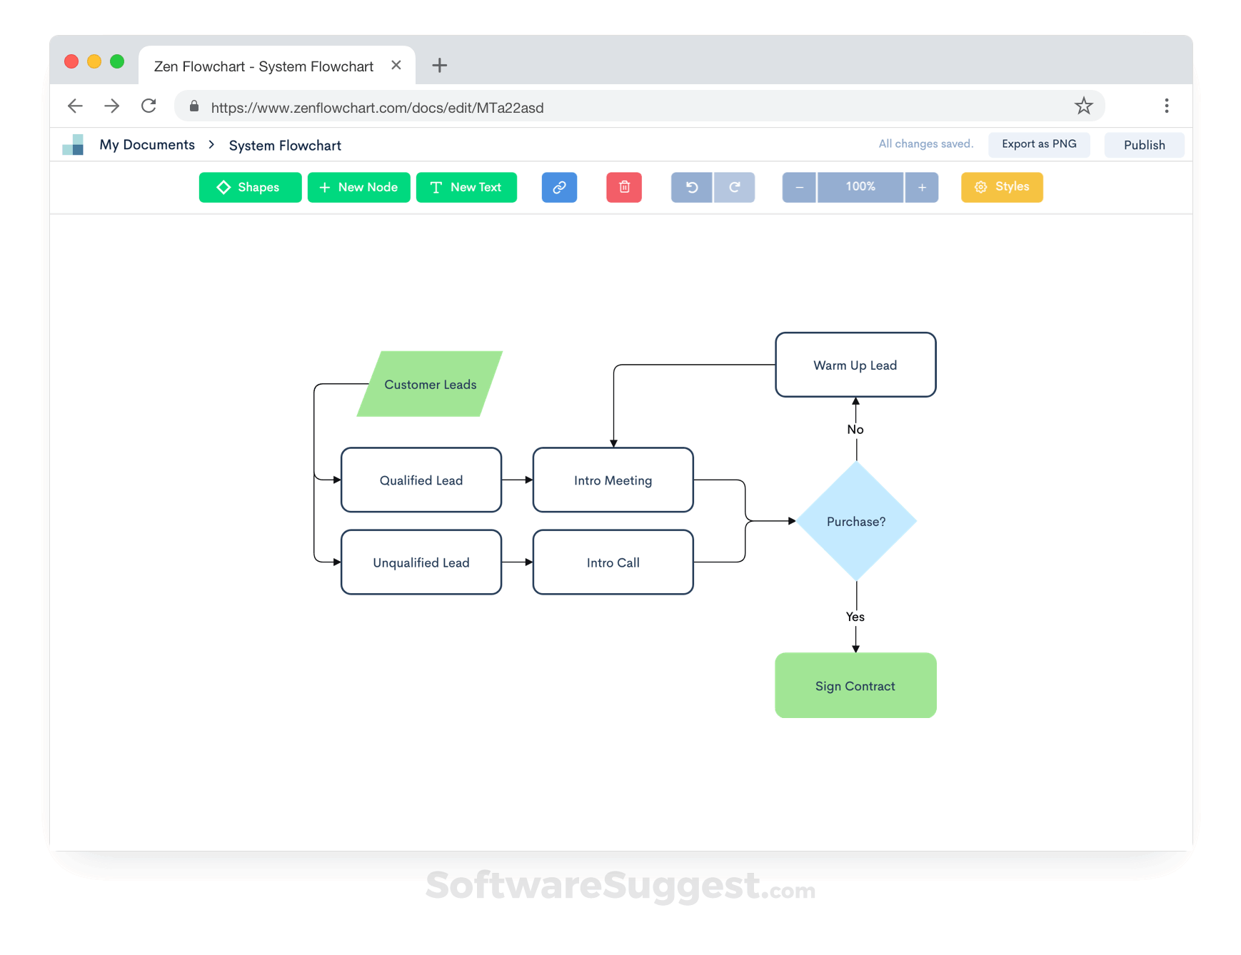Increase zoom with the plus control
This screenshot has width=1241, height=955.
(x=922, y=187)
